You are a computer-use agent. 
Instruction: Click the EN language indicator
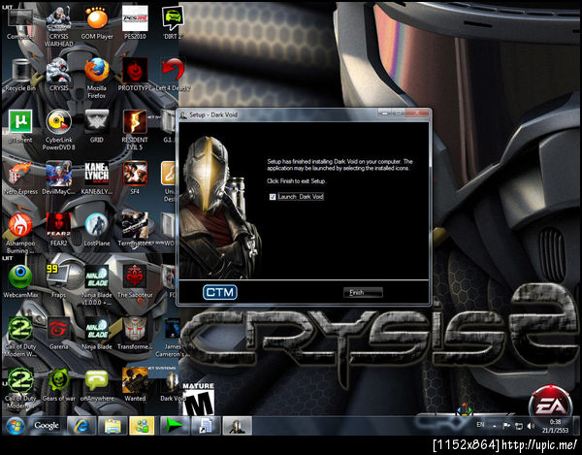tap(480, 425)
